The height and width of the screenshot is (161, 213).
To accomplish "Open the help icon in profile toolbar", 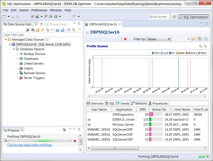I will pos(206,39).
